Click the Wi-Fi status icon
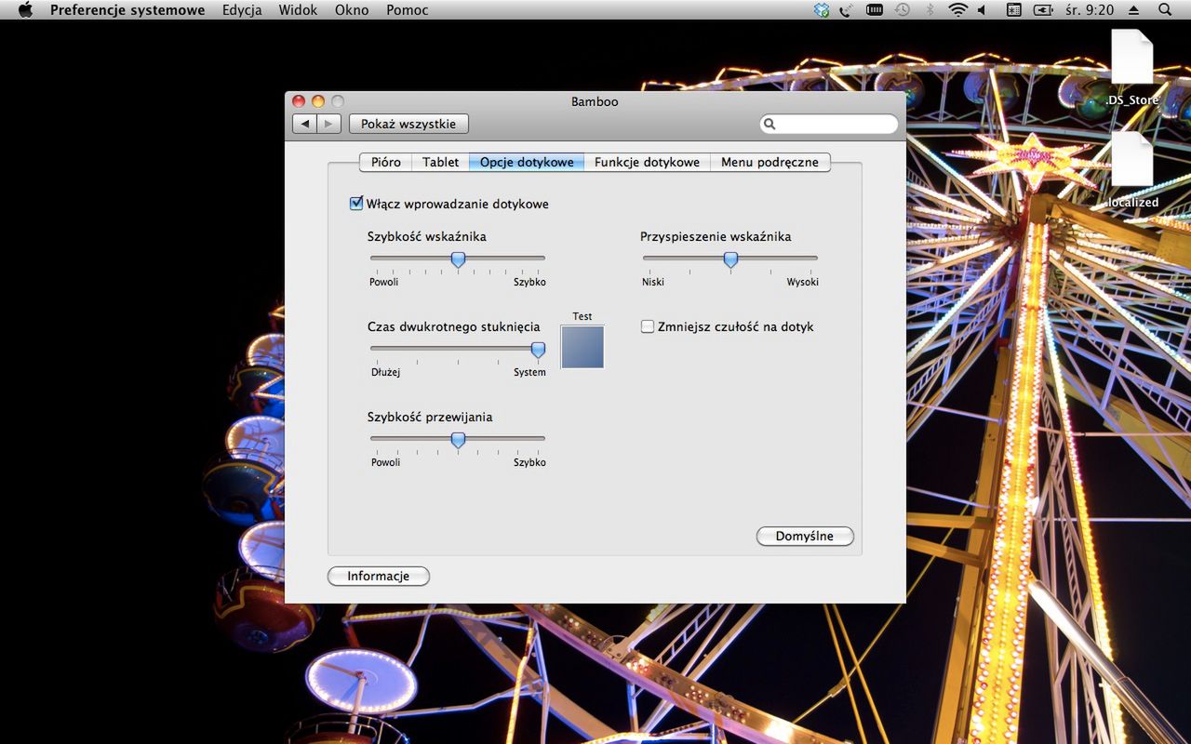Image resolution: width=1191 pixels, height=744 pixels. [957, 10]
